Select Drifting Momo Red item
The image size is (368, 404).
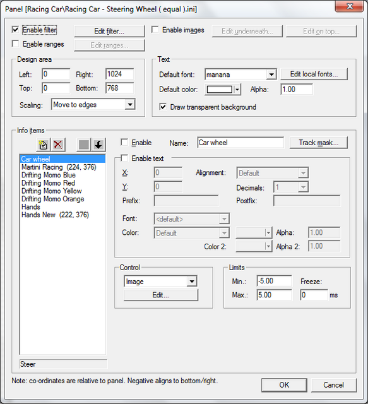coord(62,183)
